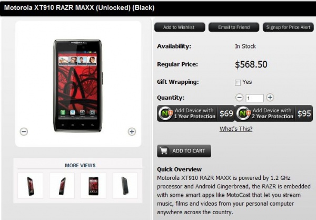316x220 pixels.
Task: View the fourth back-view phone thumbnail
Action: [125, 186]
